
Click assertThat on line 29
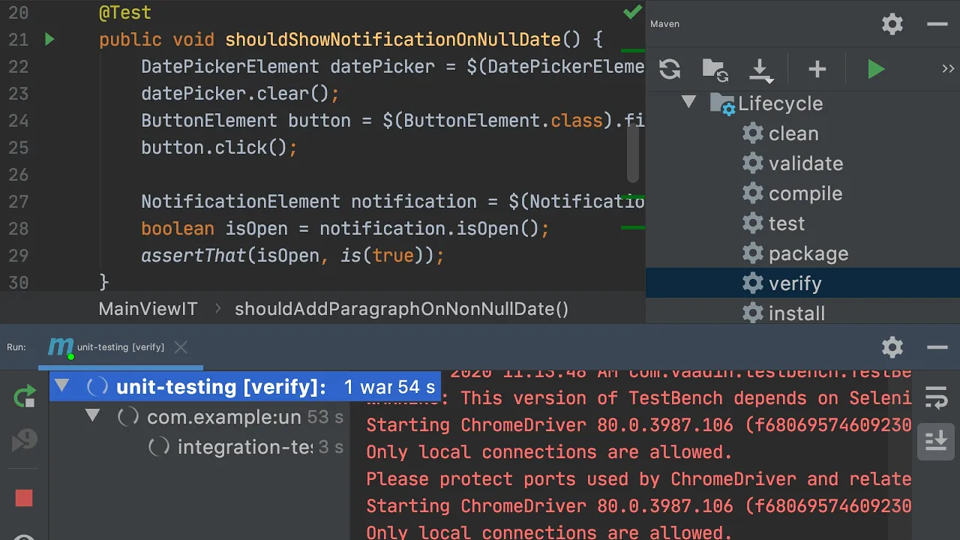coord(193,256)
